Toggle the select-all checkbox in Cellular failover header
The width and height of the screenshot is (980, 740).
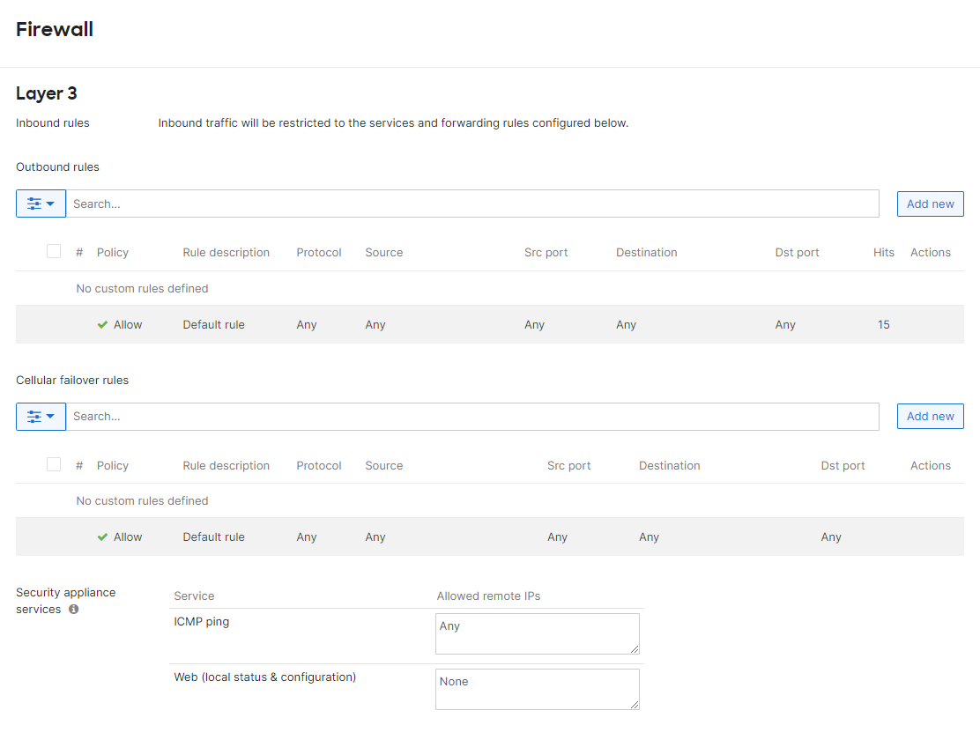(54, 464)
